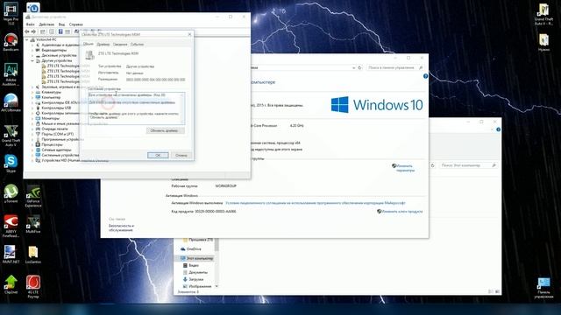The width and height of the screenshot is (561, 315).
Task: Click Back arrow in Device Manager toolbar
Action: pyautogui.click(x=27, y=31)
